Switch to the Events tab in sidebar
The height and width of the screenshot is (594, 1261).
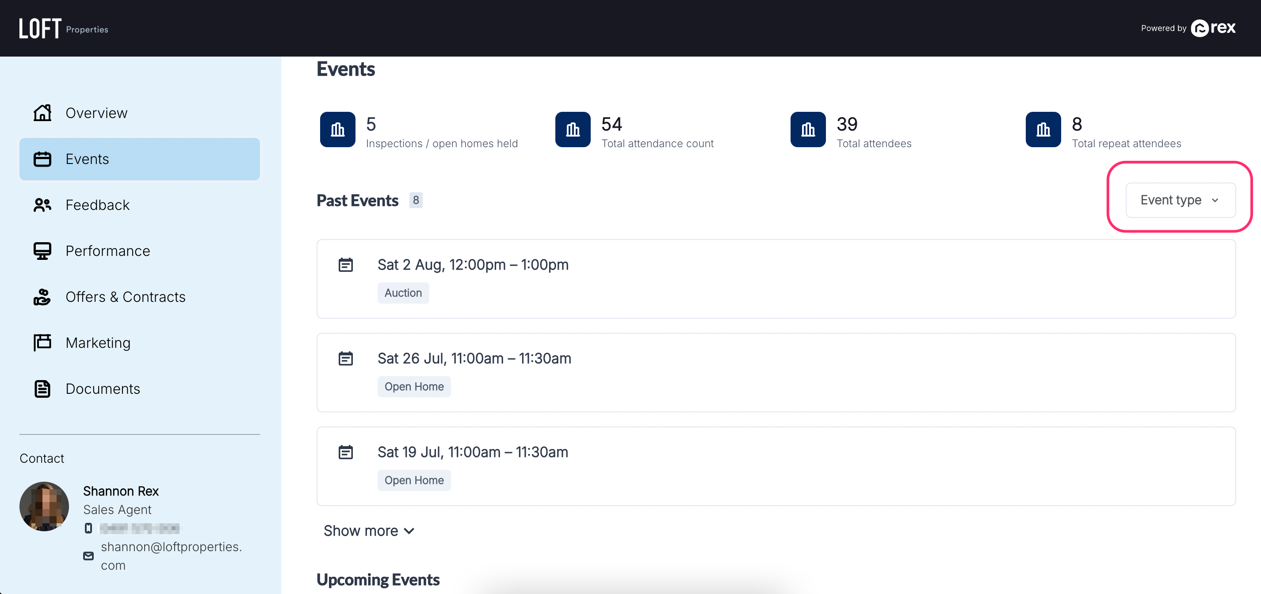point(87,159)
